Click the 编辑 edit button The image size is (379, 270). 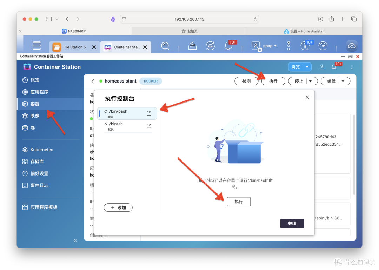[x=331, y=81]
